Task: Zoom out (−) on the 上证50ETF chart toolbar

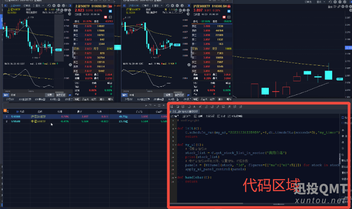Action: [x=58, y=5]
